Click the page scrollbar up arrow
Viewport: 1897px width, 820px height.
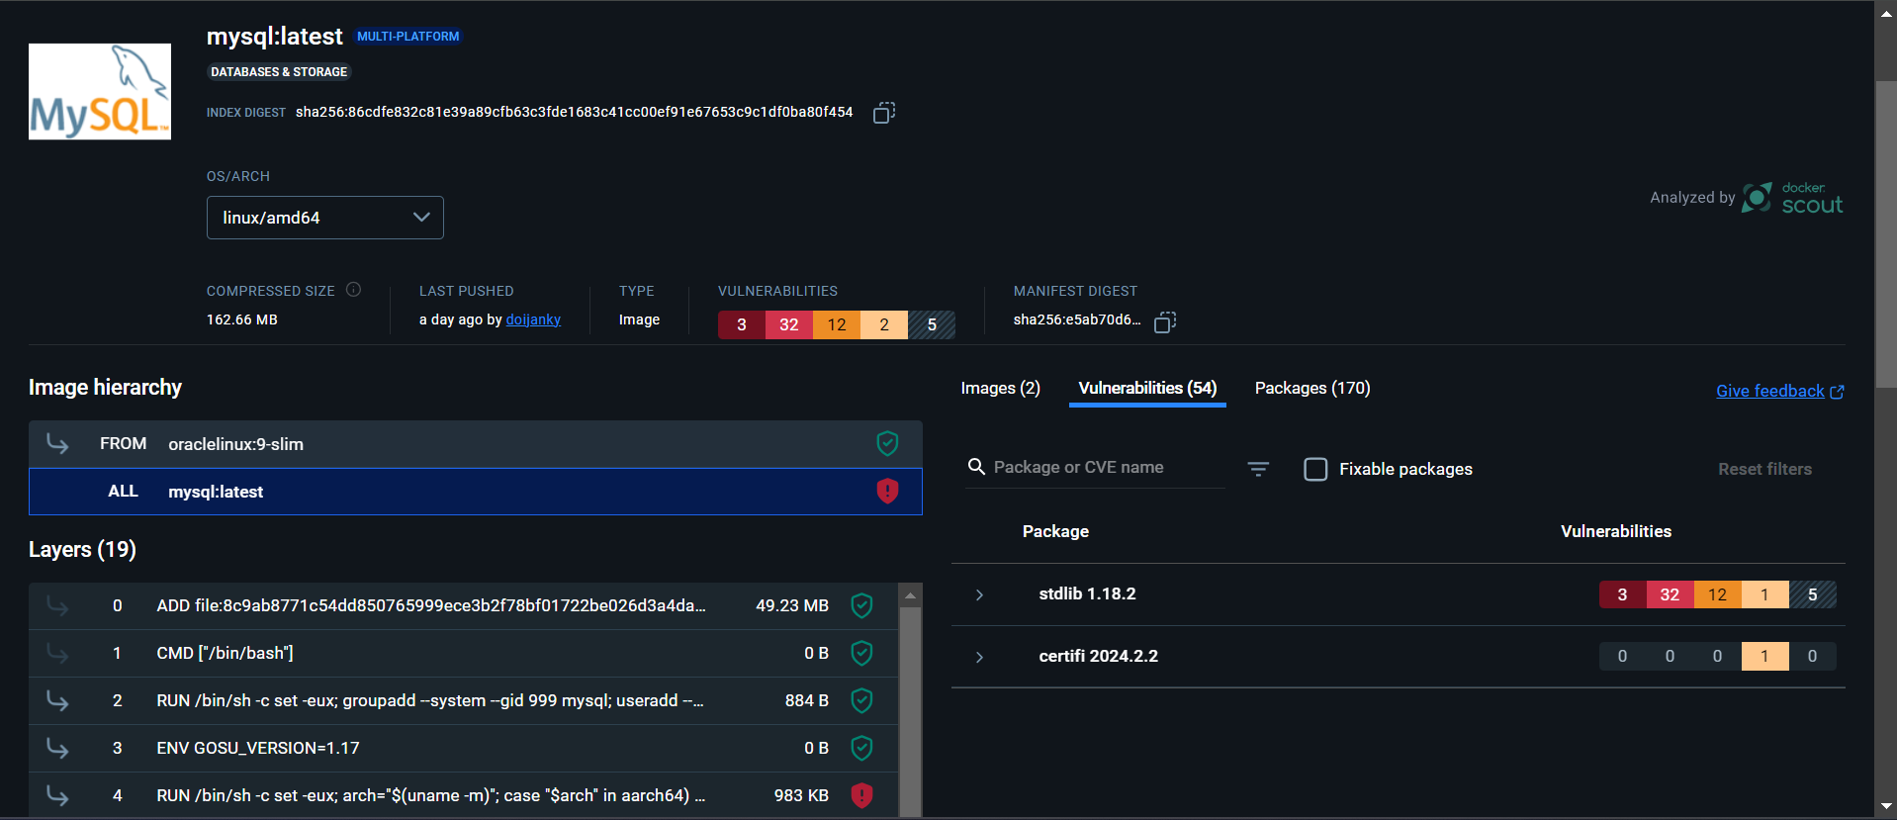point(1887,14)
